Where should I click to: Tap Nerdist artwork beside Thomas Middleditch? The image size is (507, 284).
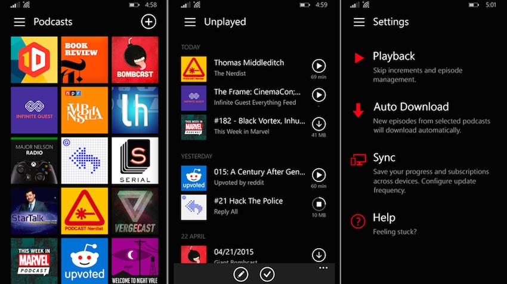(194, 69)
